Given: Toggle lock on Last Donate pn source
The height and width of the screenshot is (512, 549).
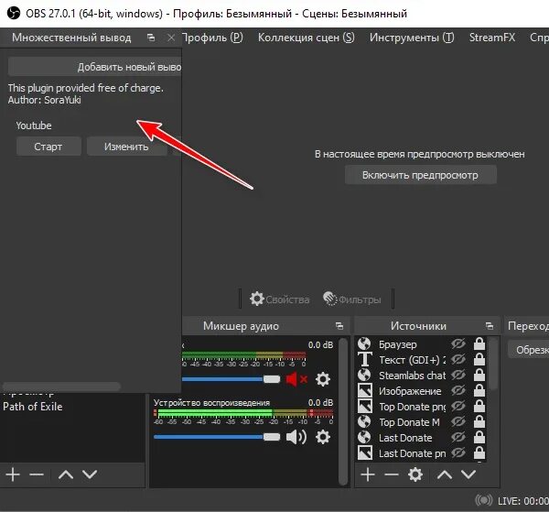Looking at the screenshot, I should (479, 452).
